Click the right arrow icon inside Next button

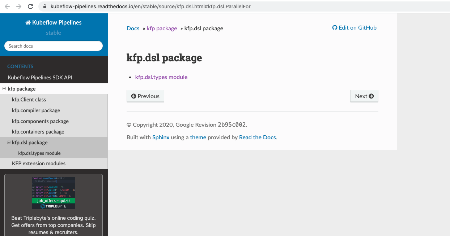[x=372, y=96]
